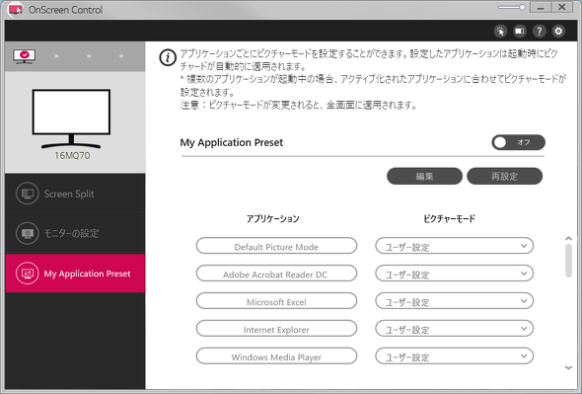Select Microsoft Excel application entry
This screenshot has width=582, height=394.
tap(276, 301)
